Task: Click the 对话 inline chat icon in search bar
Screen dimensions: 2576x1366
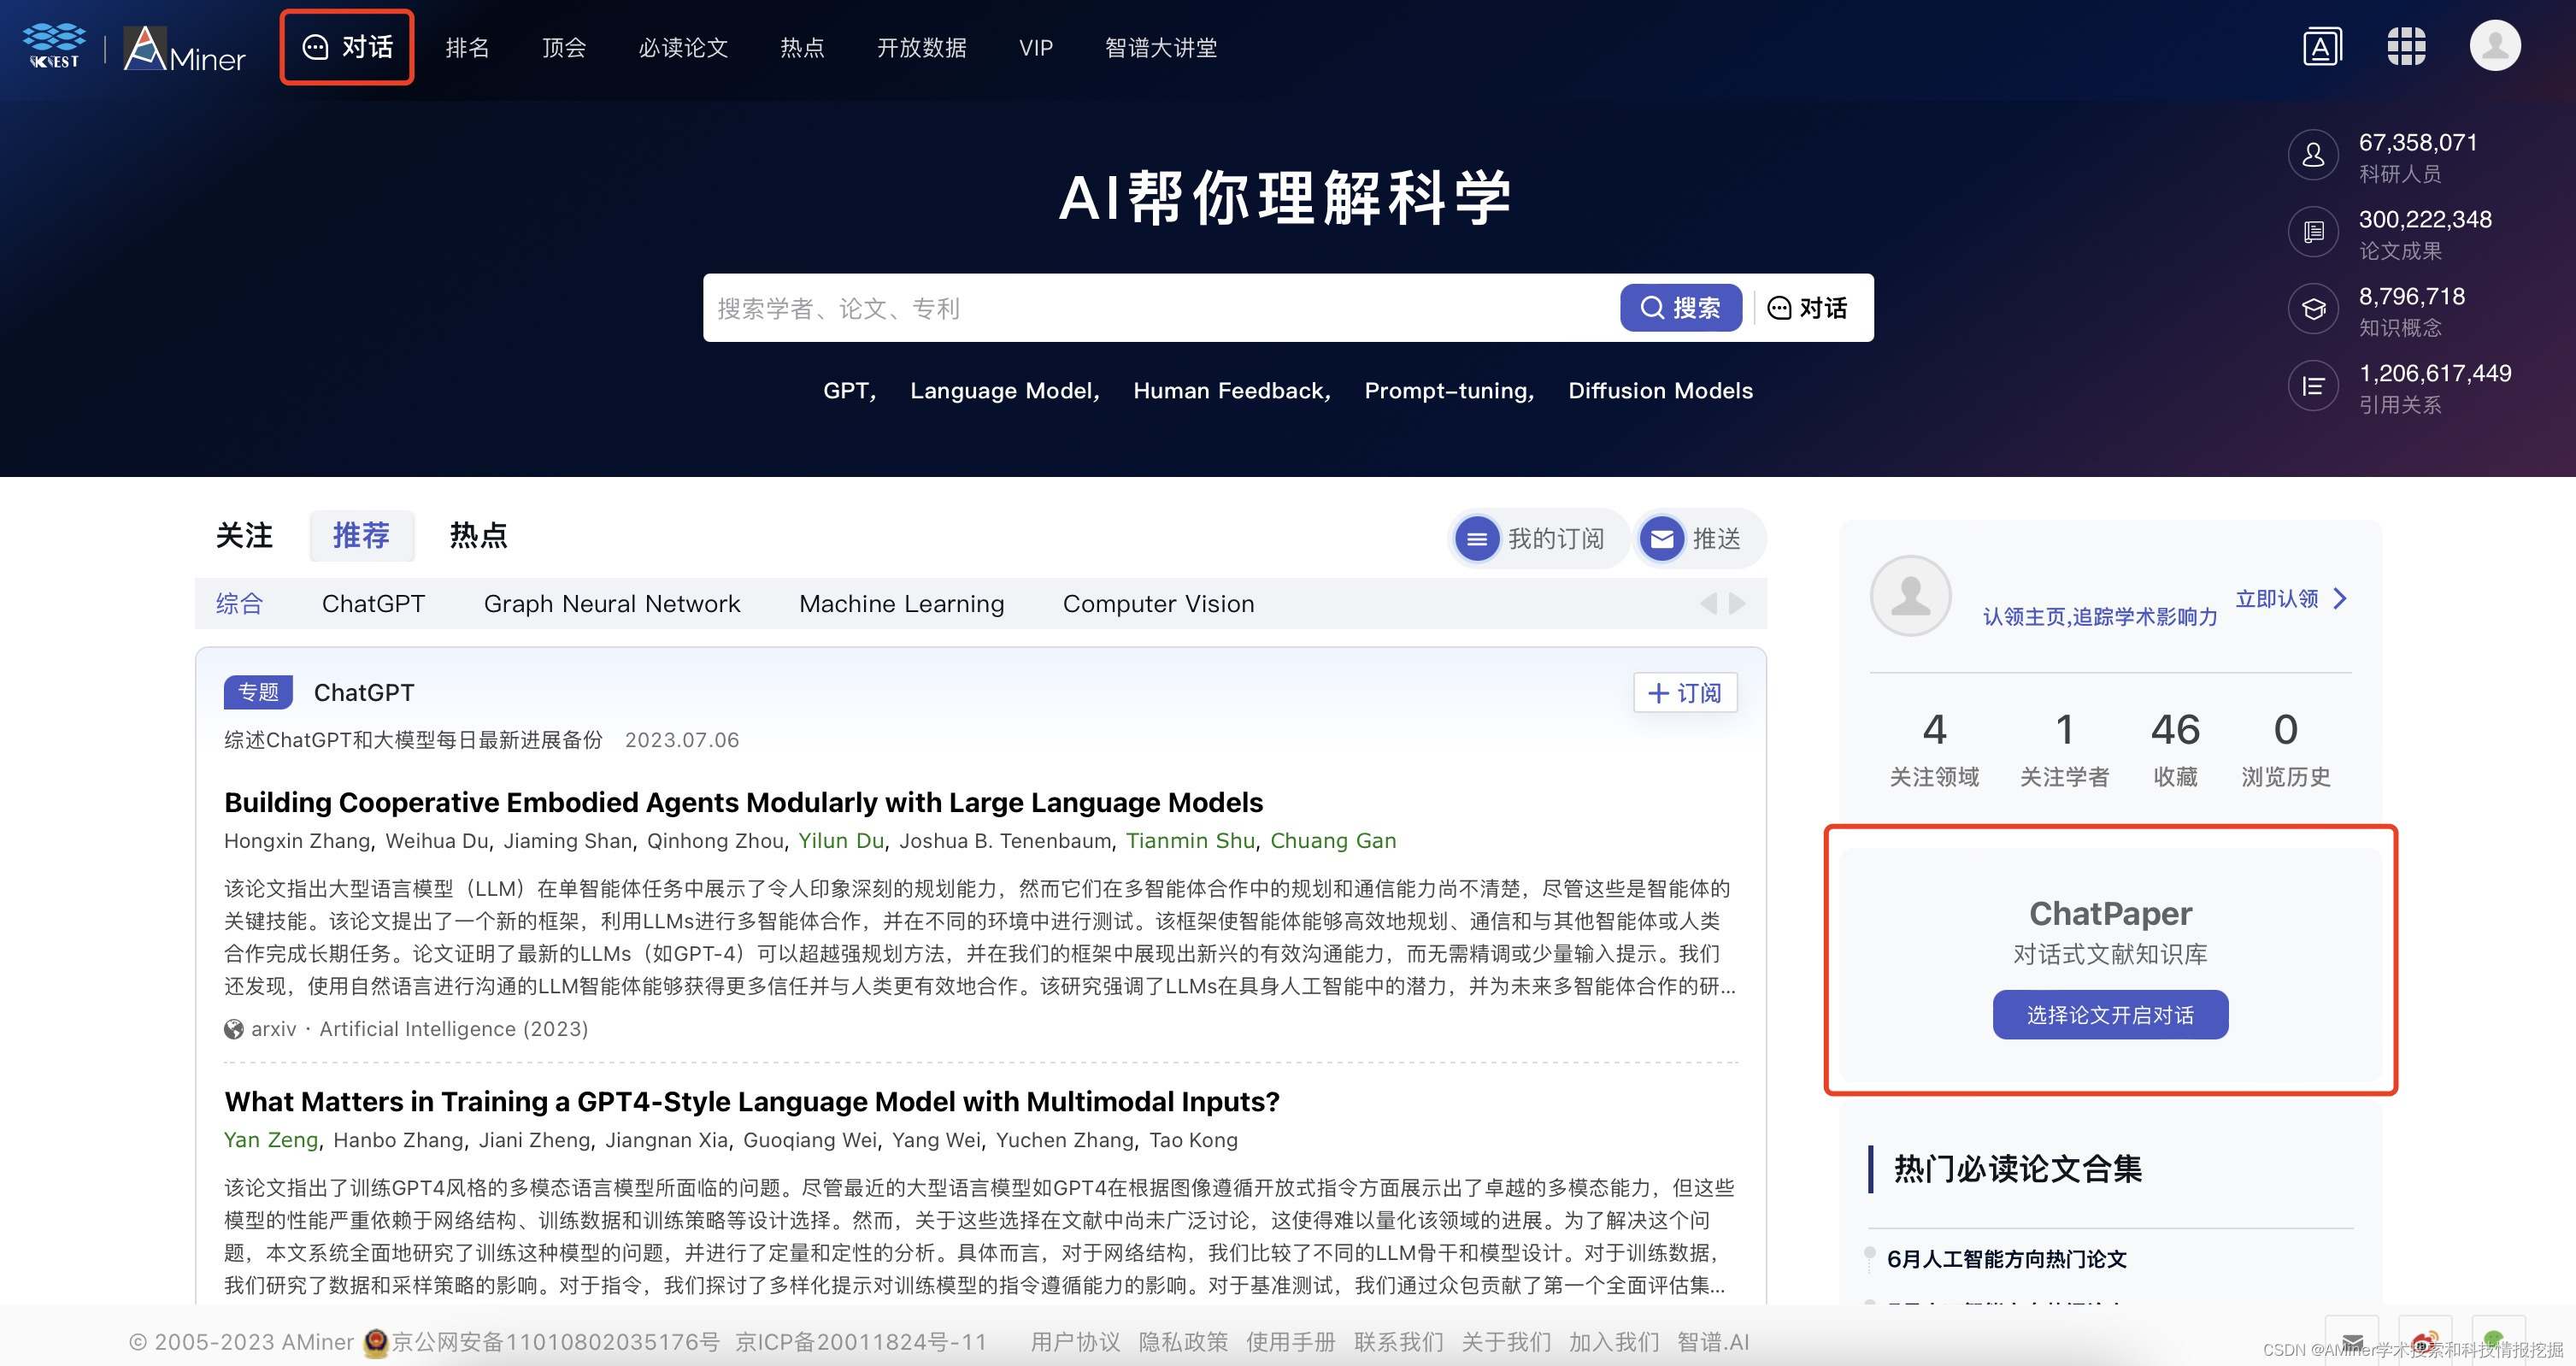Action: click(x=1811, y=307)
